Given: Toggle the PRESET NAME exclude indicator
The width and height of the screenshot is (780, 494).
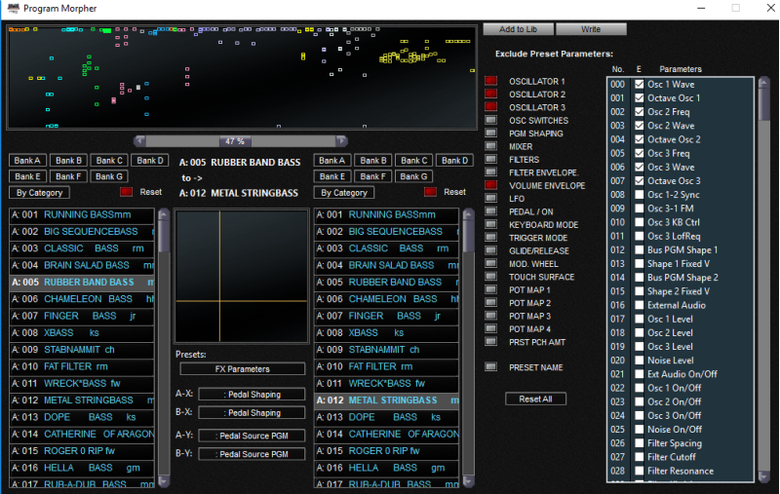Looking at the screenshot, I should click(x=491, y=367).
